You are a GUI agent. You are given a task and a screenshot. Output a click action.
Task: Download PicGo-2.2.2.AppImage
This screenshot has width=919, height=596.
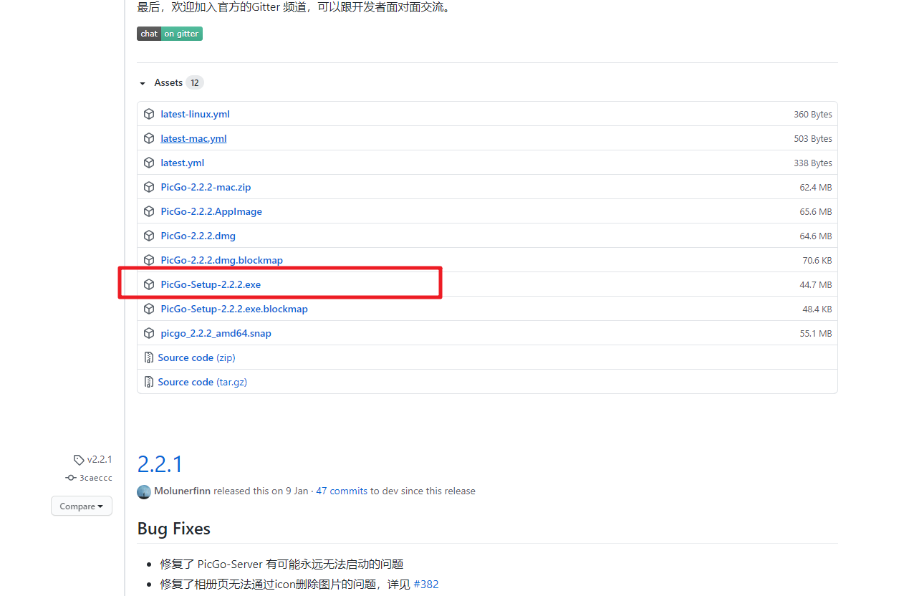pyautogui.click(x=211, y=211)
